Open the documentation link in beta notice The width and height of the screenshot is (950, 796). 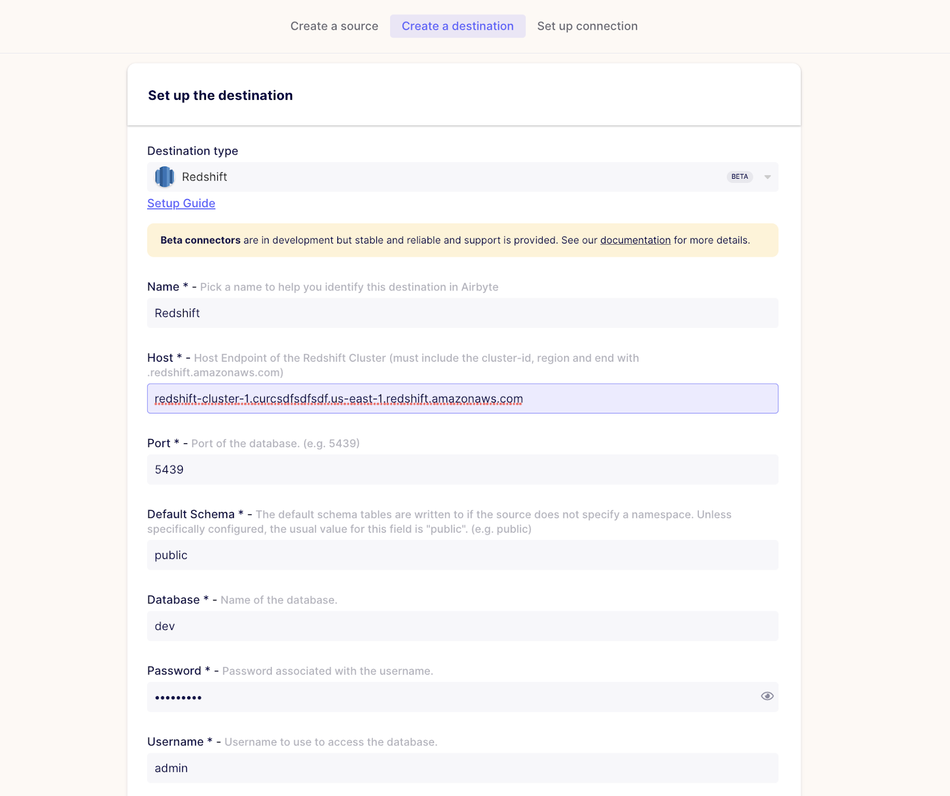click(635, 240)
